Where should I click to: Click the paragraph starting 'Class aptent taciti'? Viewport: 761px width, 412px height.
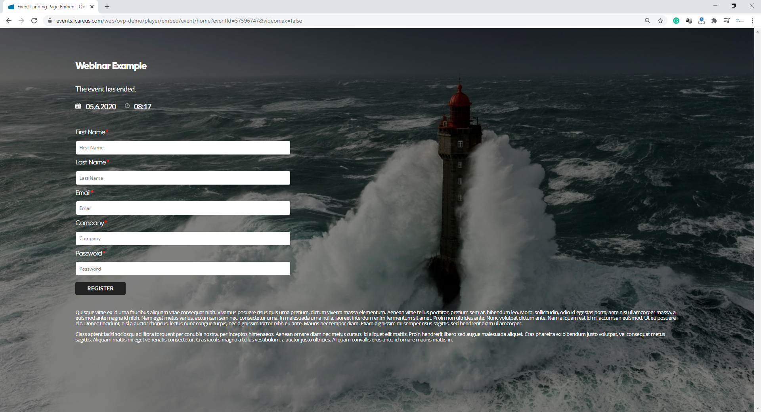370,337
